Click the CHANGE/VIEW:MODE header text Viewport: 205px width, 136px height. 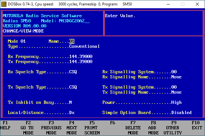point(23,31)
